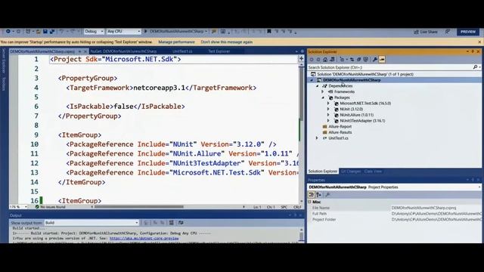The height and width of the screenshot is (272, 484).
Task: Select the Solution Explorer bottom tab
Action: tap(323, 172)
